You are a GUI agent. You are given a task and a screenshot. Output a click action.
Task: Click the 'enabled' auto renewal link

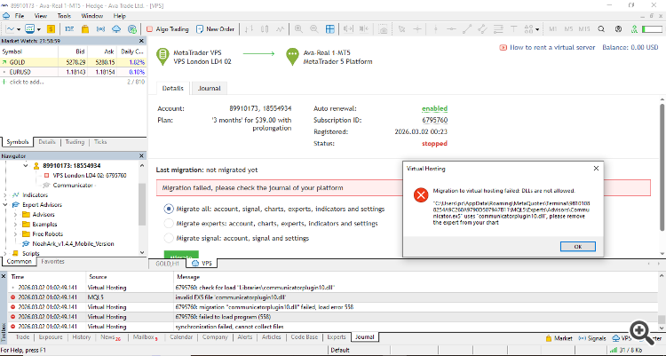tap(434, 108)
